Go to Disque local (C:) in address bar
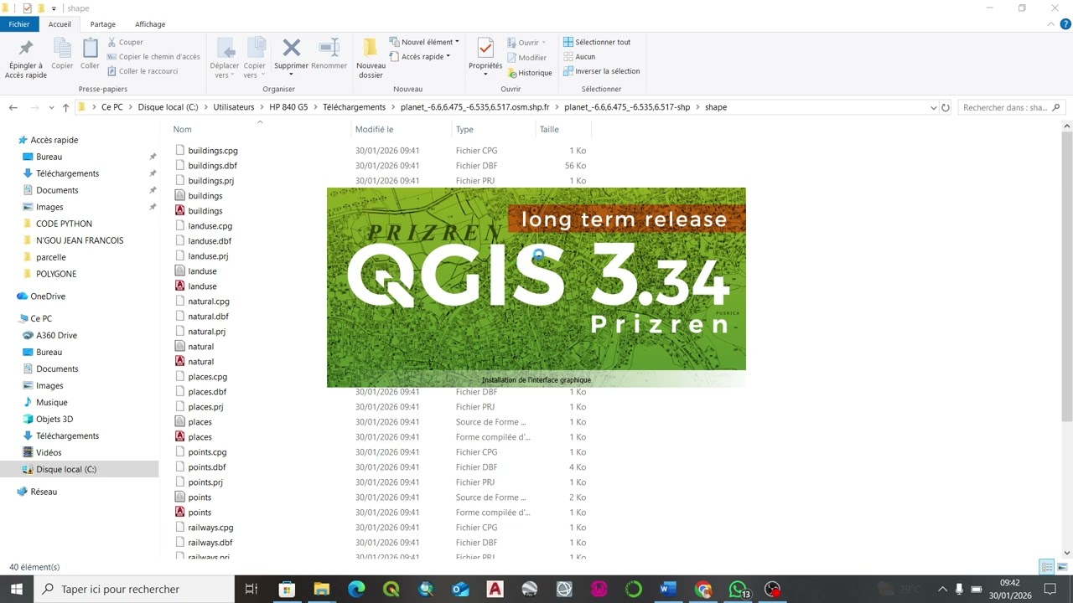This screenshot has height=603, width=1073. click(168, 107)
